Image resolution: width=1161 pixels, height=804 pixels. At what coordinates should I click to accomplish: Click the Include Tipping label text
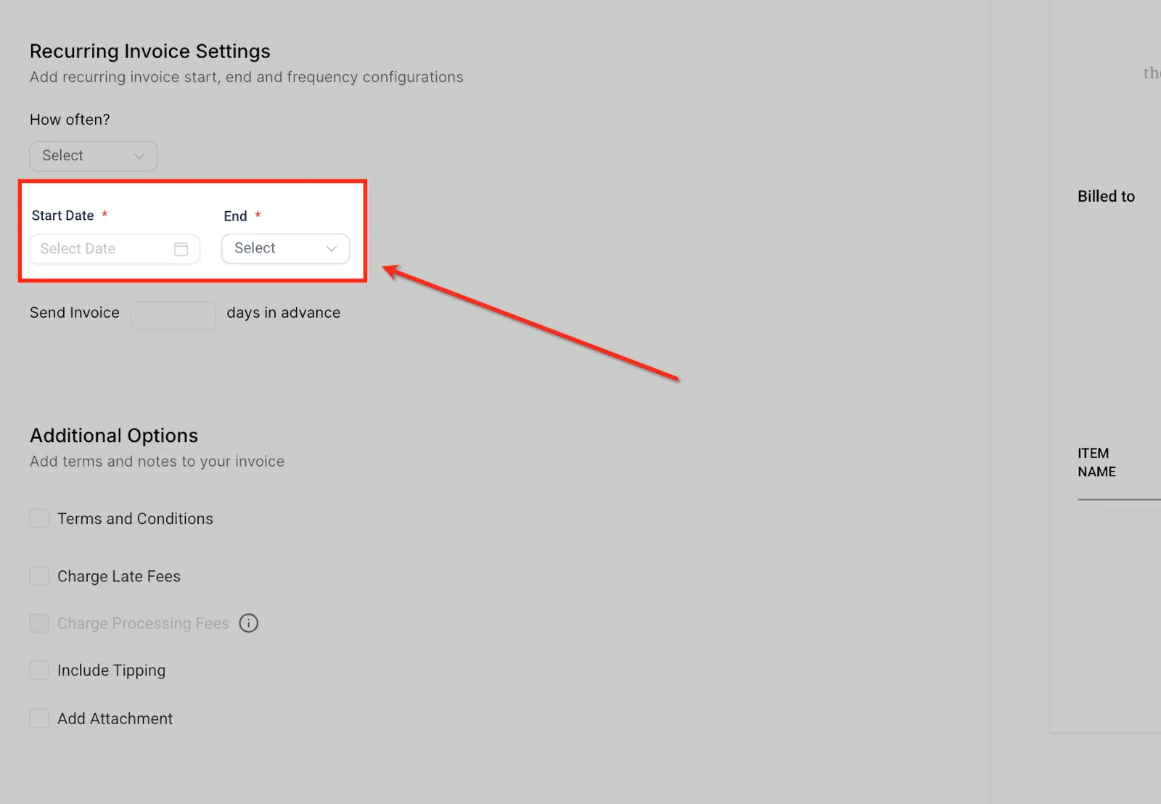(112, 670)
